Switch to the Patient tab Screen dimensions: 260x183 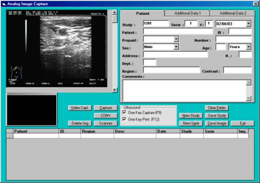[143, 13]
